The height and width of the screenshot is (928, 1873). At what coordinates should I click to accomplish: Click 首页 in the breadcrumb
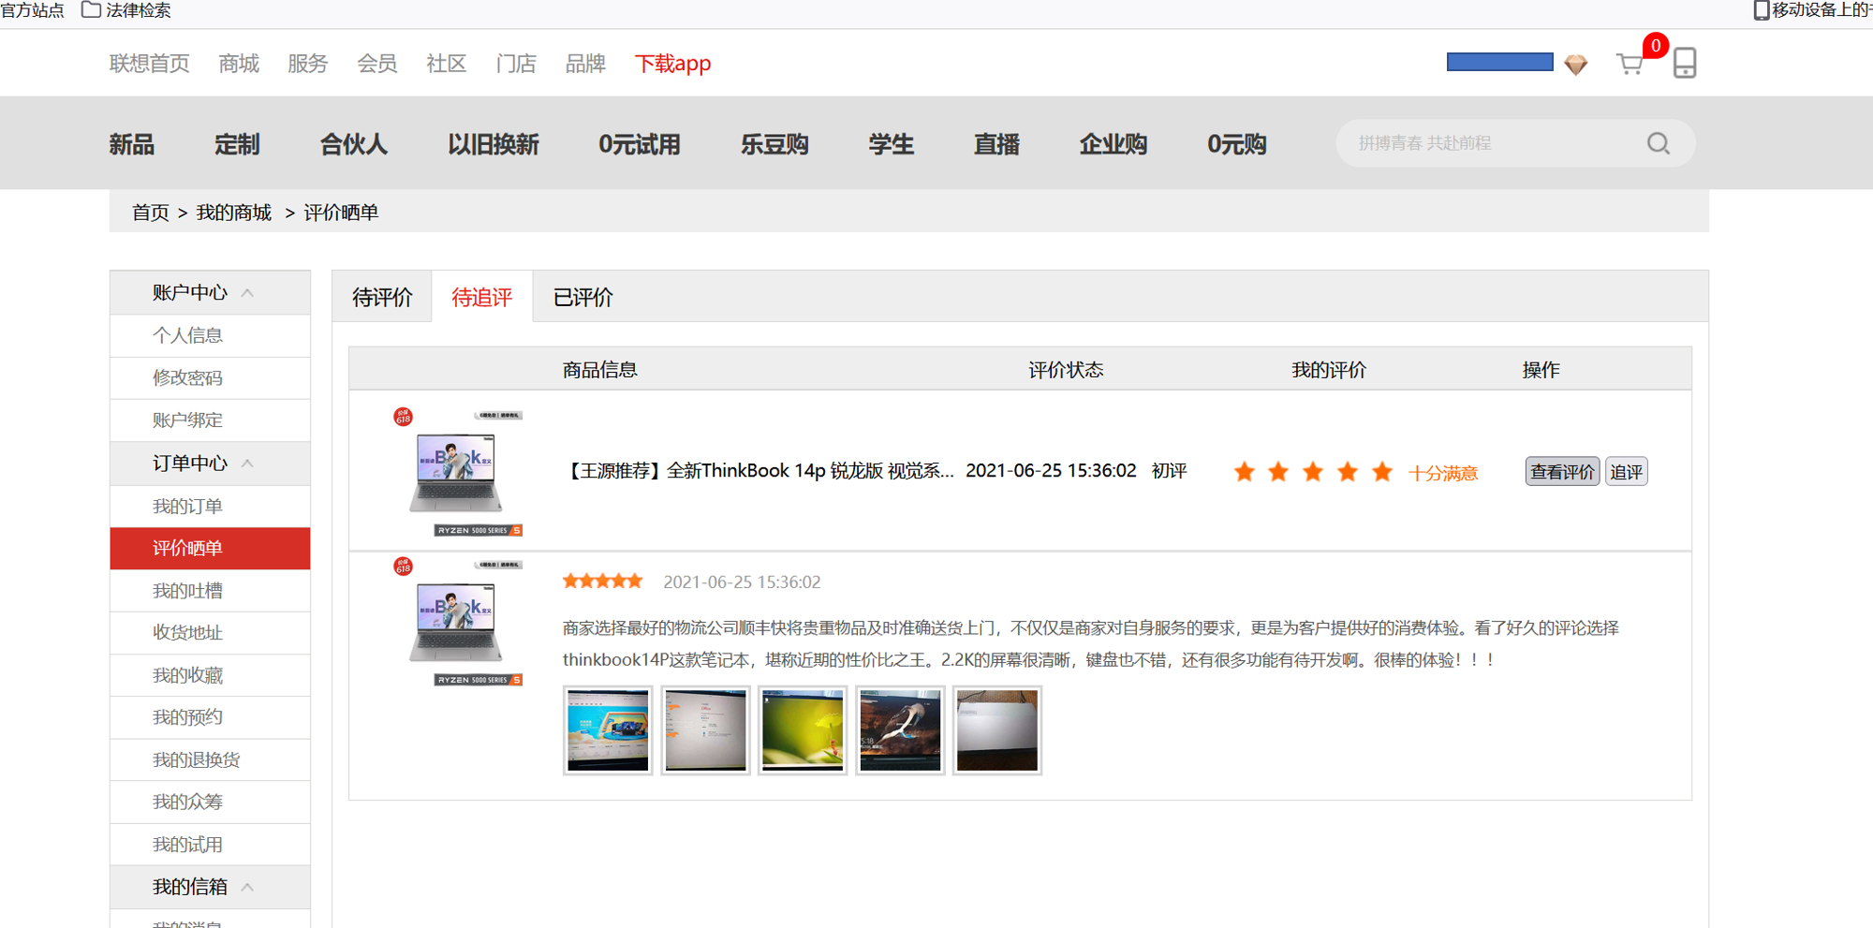(x=151, y=213)
